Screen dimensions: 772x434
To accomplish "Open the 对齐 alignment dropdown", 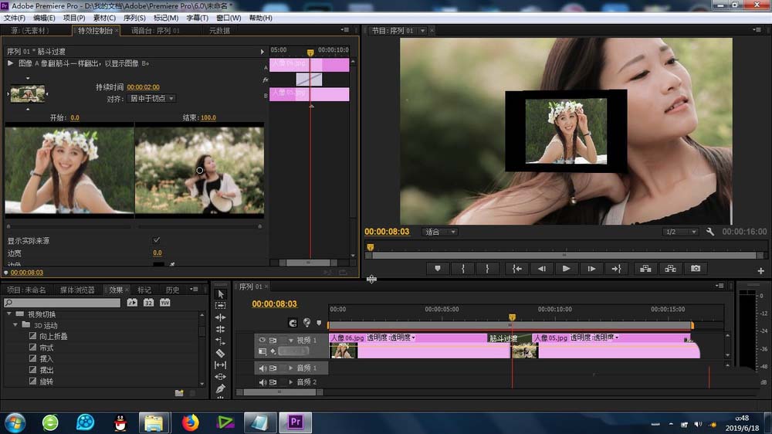I will [151, 99].
